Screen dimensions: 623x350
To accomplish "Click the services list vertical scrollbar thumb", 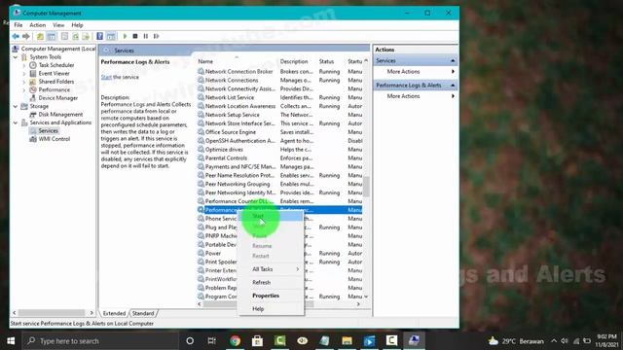I will (x=366, y=187).
